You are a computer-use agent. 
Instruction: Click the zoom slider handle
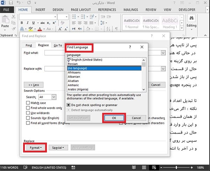coord(176,167)
